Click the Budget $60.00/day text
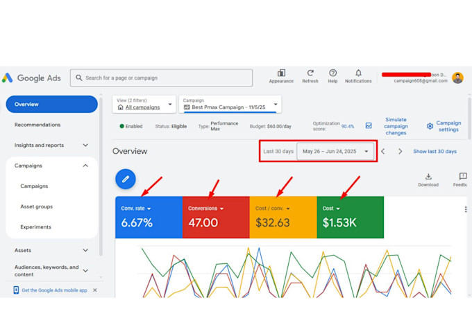 (x=270, y=126)
